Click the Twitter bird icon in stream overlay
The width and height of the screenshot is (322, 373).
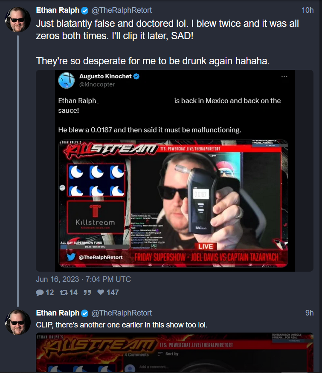71,257
